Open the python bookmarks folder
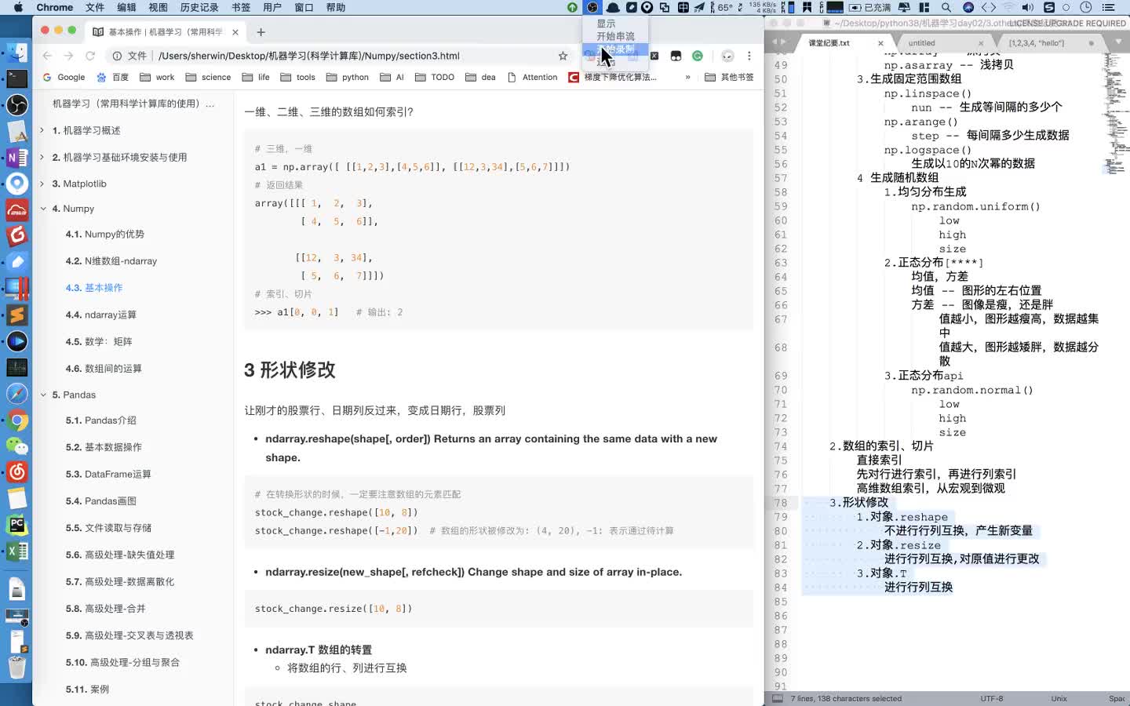Viewport: 1130px width, 706px height. click(x=348, y=77)
